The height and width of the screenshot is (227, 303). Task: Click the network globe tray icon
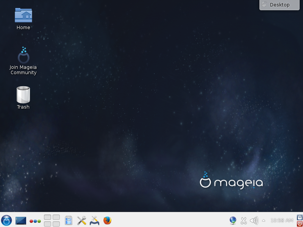point(233,221)
